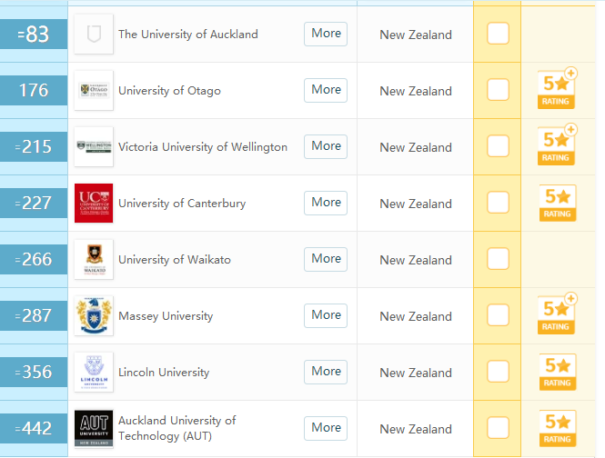Screen dimensions: 605x458
Task: Select the compare checkbox for Massey University
Action: tap(498, 316)
